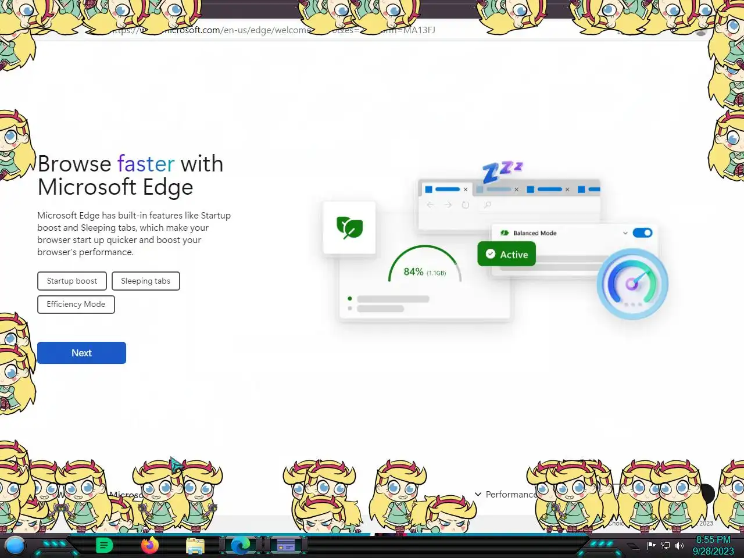Screen dimensions: 744x558
Task: Open File Explorer from the taskbar
Action: pyautogui.click(x=195, y=546)
